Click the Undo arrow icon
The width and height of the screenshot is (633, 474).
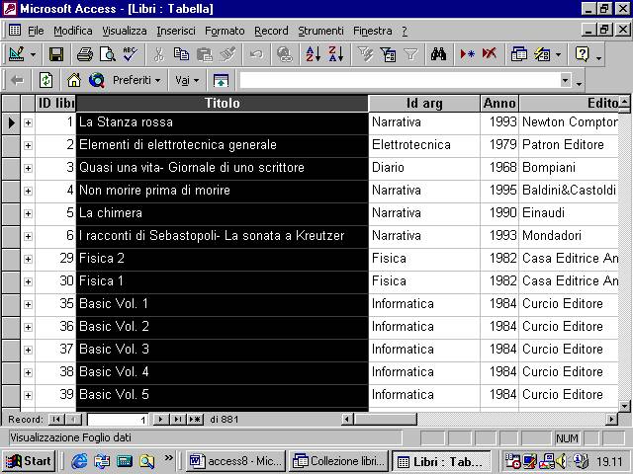(x=256, y=54)
